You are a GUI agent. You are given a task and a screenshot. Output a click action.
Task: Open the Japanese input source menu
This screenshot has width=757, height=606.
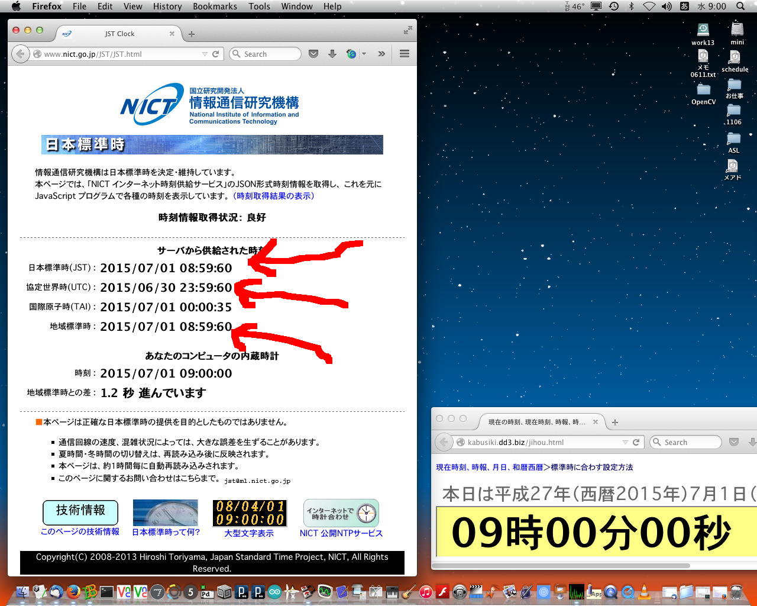coord(684,7)
